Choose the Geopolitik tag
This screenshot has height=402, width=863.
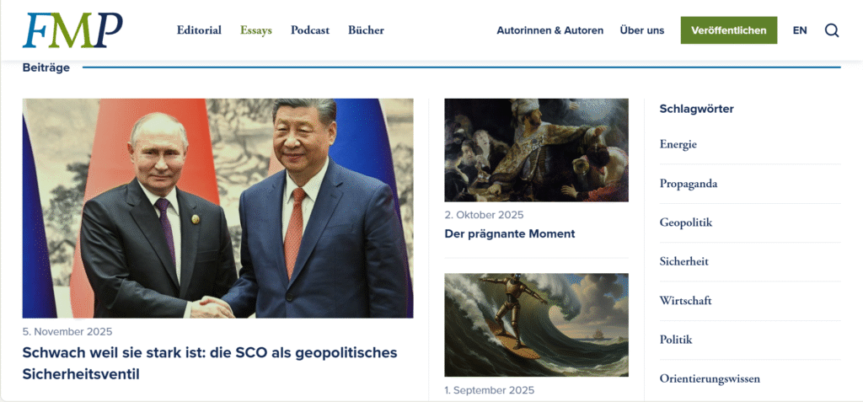pos(686,222)
